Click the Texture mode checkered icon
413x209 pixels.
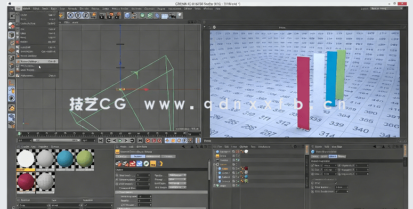tap(11, 43)
